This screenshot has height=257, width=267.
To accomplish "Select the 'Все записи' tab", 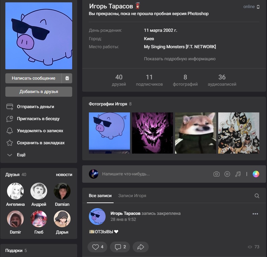I will [x=100, y=196].
